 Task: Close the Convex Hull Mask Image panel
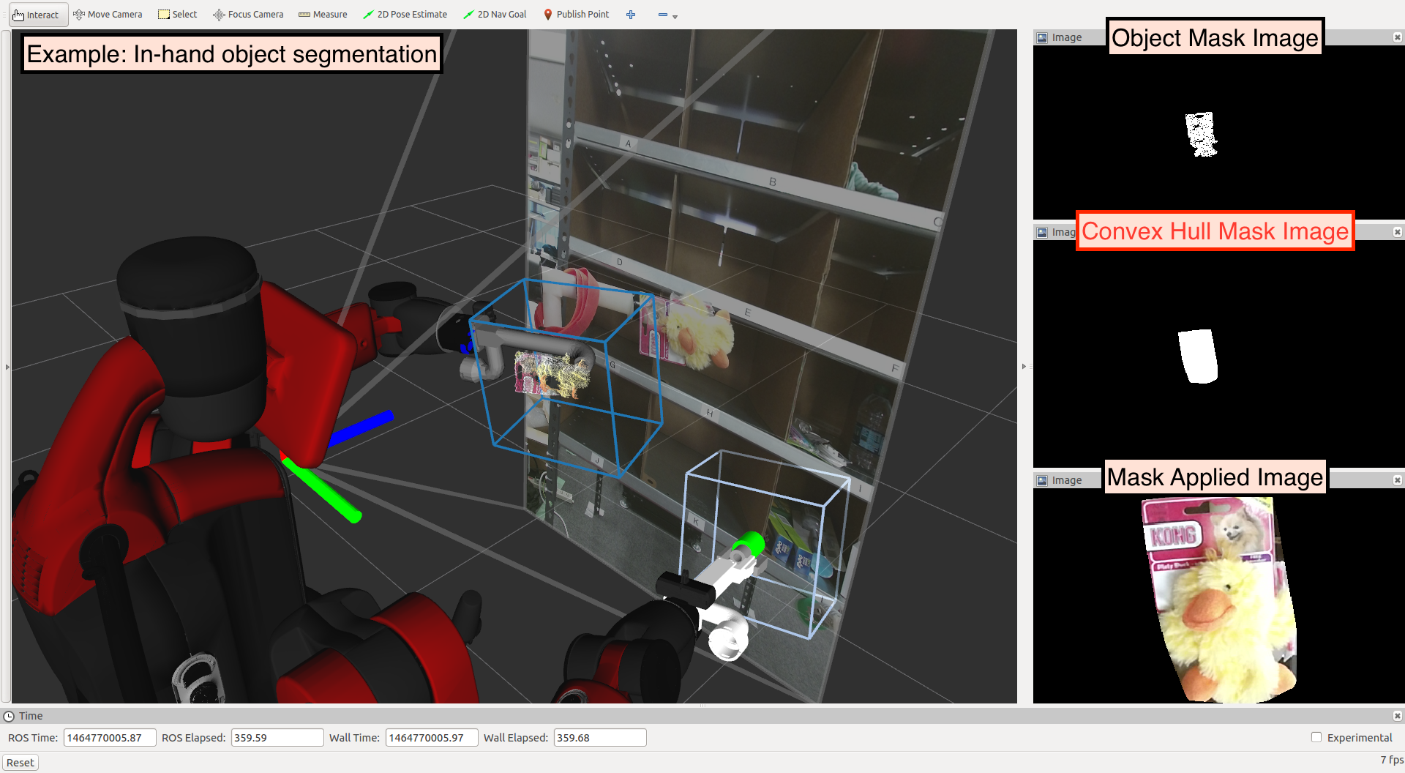1397,232
